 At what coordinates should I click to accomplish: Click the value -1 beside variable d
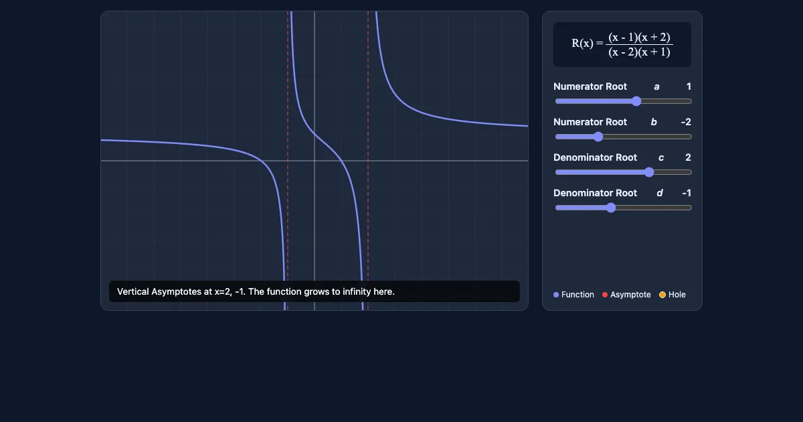687,193
